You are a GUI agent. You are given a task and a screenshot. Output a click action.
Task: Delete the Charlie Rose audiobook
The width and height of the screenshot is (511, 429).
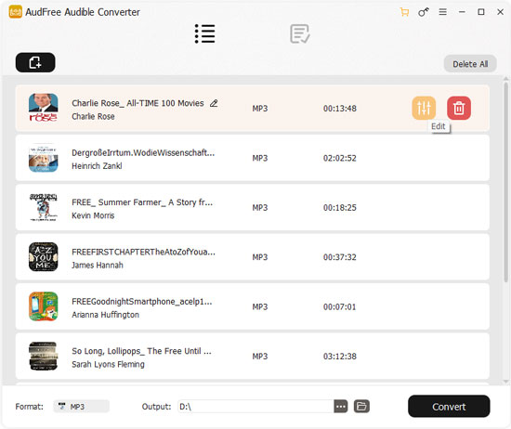point(459,108)
